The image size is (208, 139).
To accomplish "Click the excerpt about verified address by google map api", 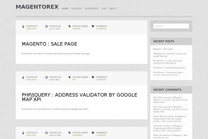I will pyautogui.click(x=55, y=109).
